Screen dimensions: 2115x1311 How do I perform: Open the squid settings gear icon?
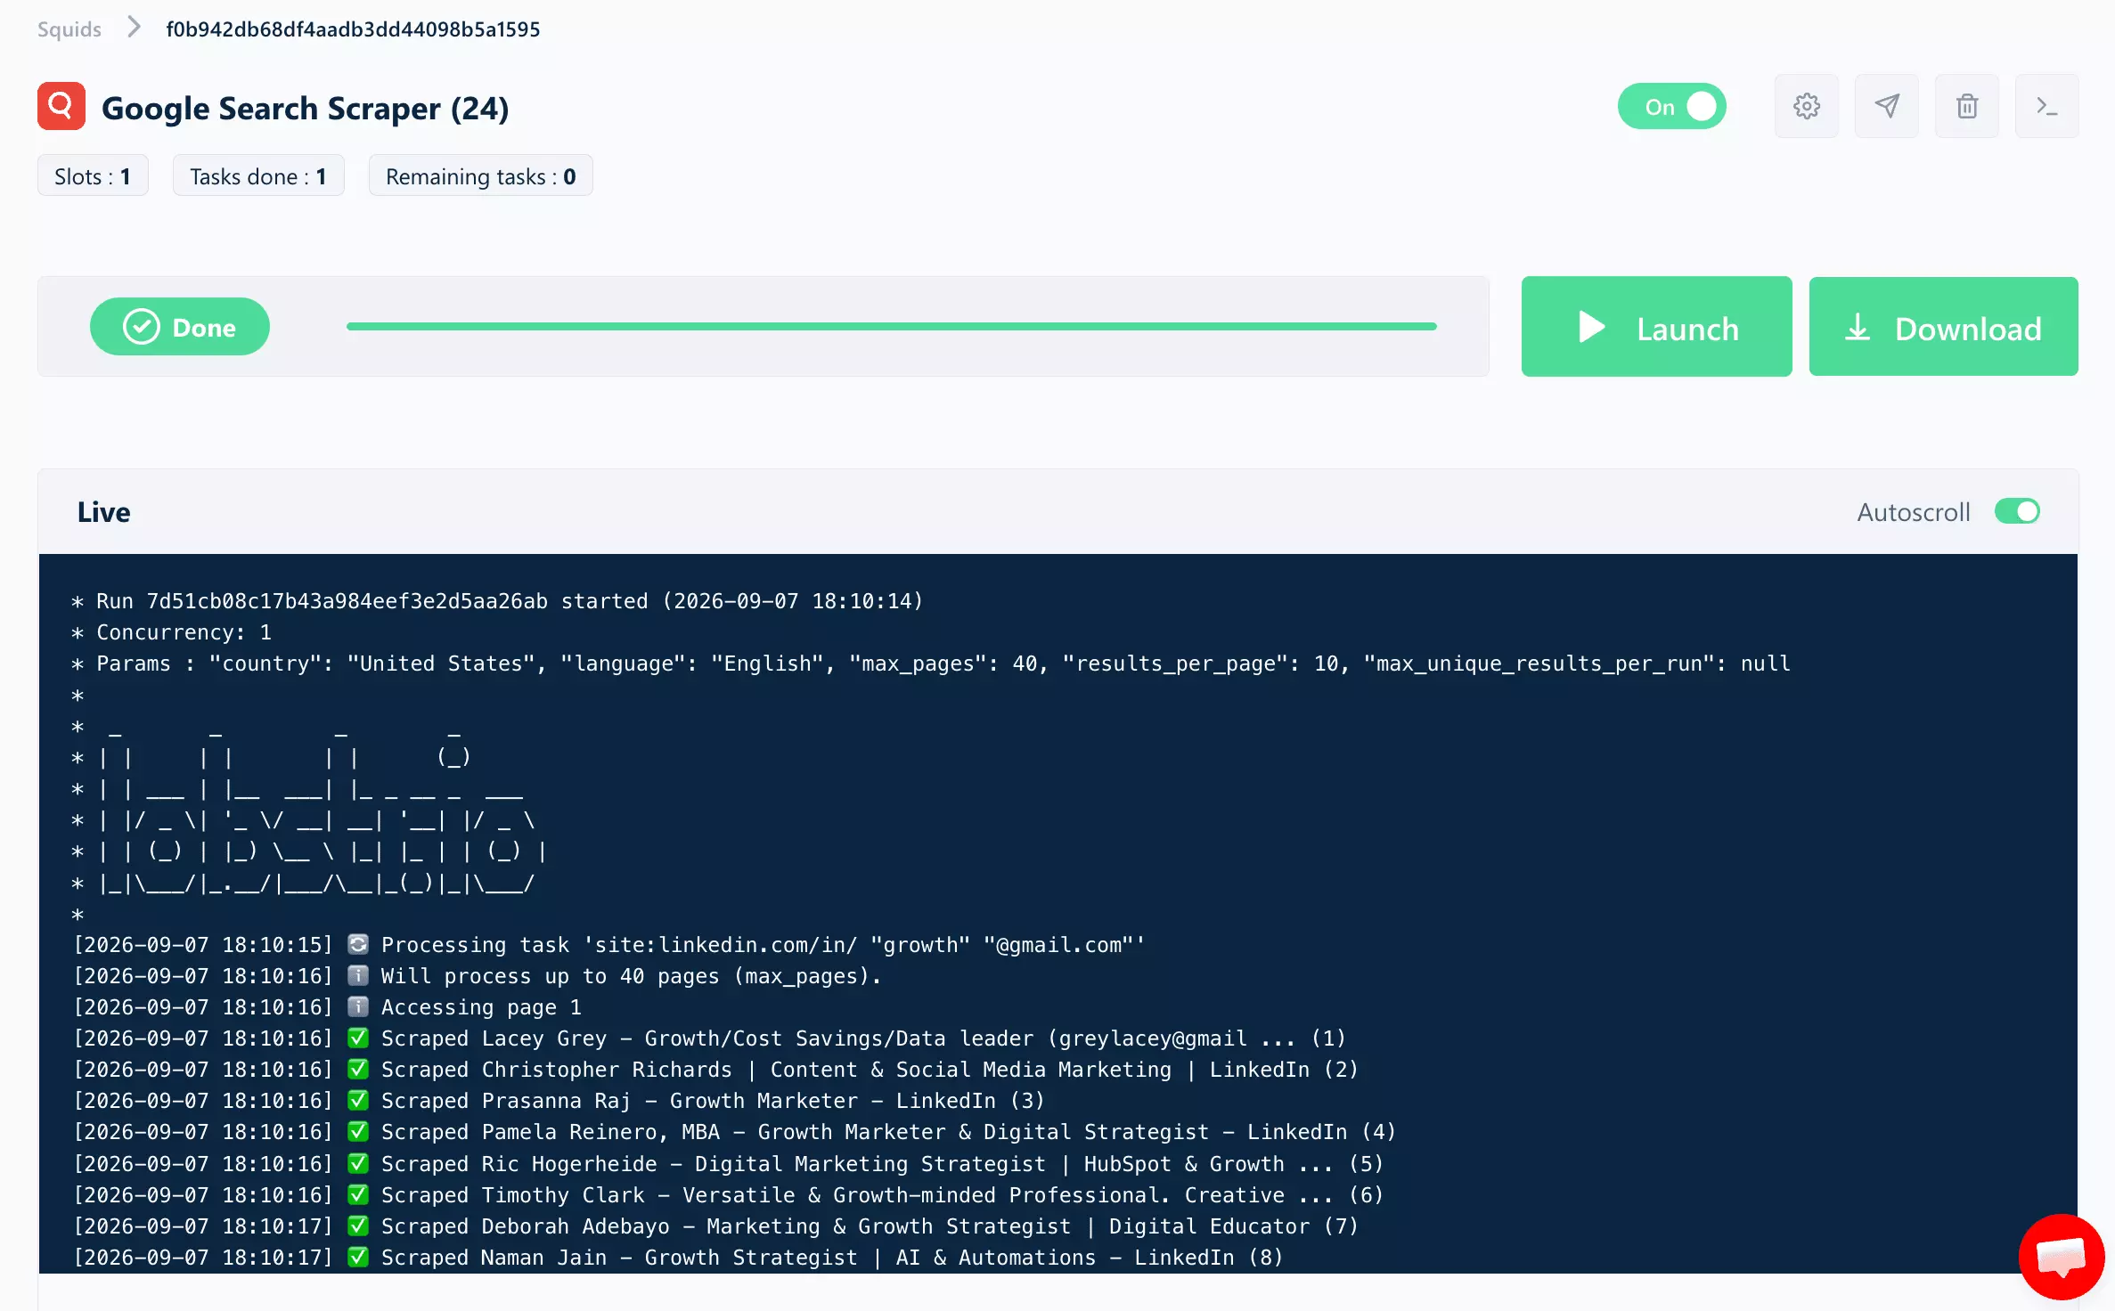point(1806,106)
